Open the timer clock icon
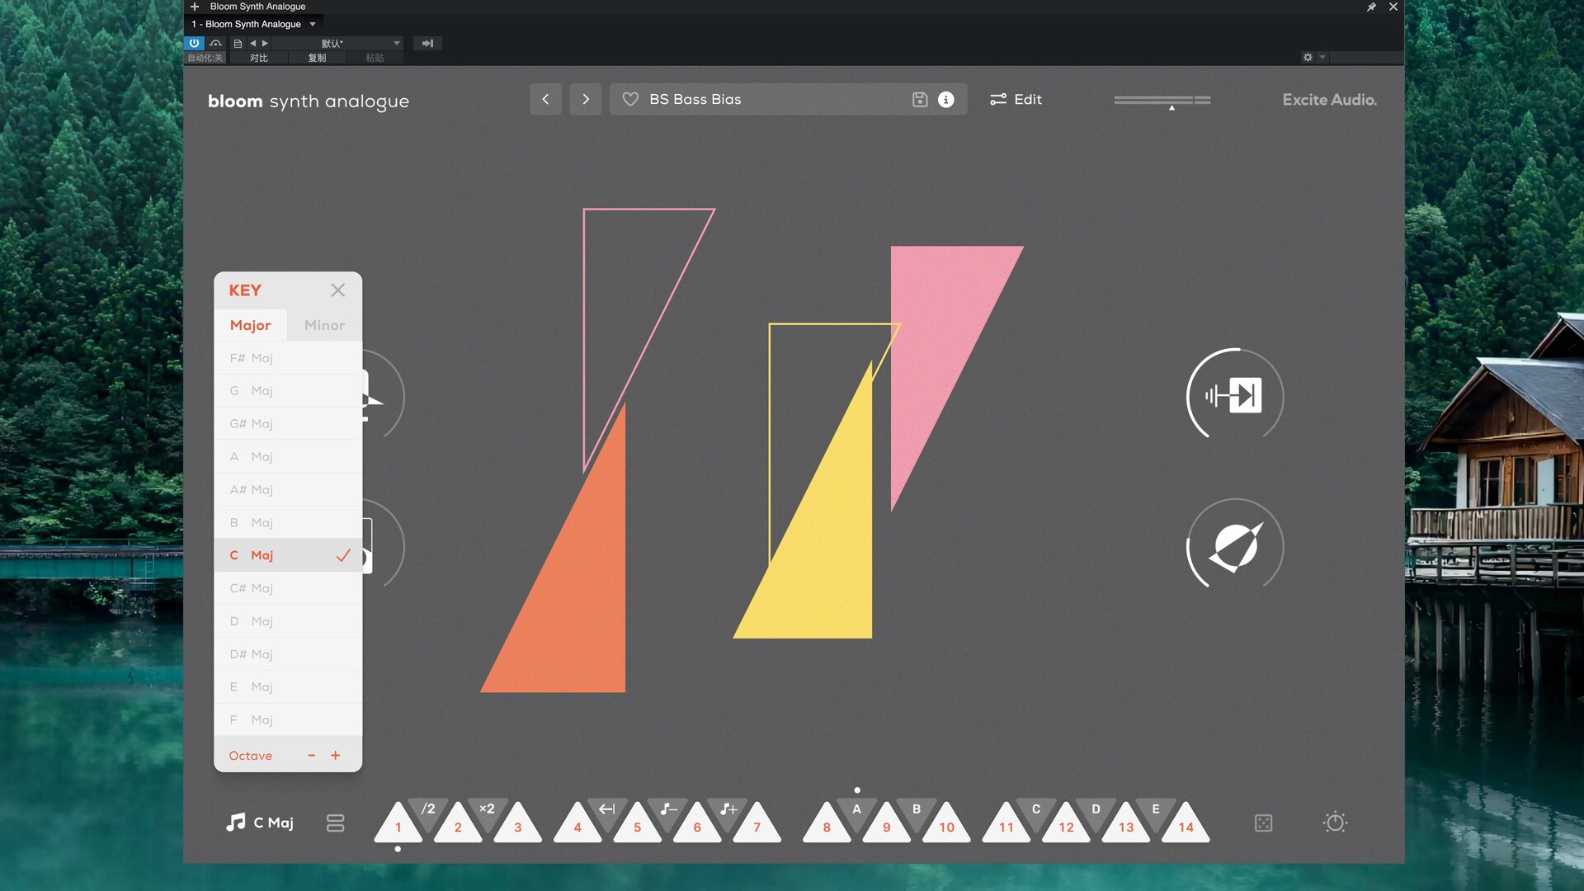1584x891 pixels. click(1335, 823)
